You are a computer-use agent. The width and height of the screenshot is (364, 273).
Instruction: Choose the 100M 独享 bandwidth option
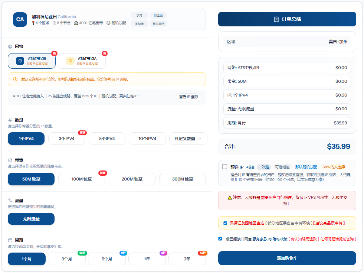[x=82, y=179]
